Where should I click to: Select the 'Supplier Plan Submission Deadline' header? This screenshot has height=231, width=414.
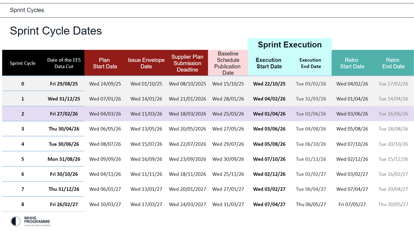[x=188, y=63]
